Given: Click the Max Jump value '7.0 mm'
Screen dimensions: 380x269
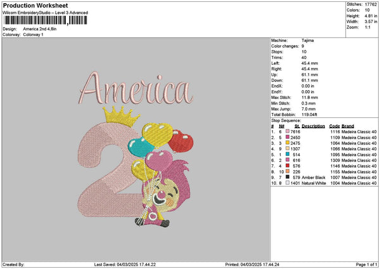Looking at the screenshot, I should coord(308,109).
